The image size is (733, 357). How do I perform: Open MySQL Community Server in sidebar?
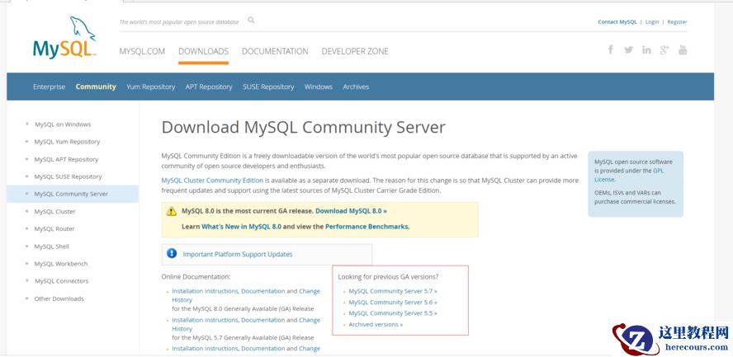71,194
